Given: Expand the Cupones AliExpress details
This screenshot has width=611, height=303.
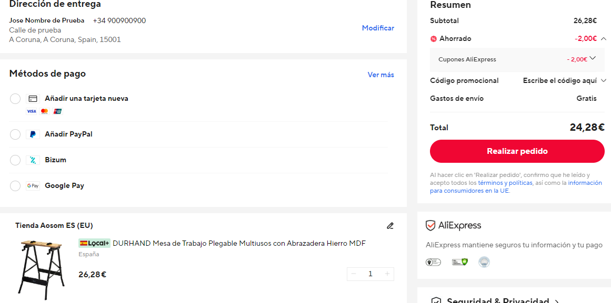Looking at the screenshot, I should pos(593,58).
